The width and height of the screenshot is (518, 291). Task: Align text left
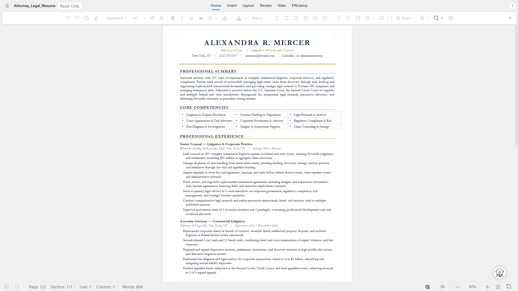[x=277, y=18]
